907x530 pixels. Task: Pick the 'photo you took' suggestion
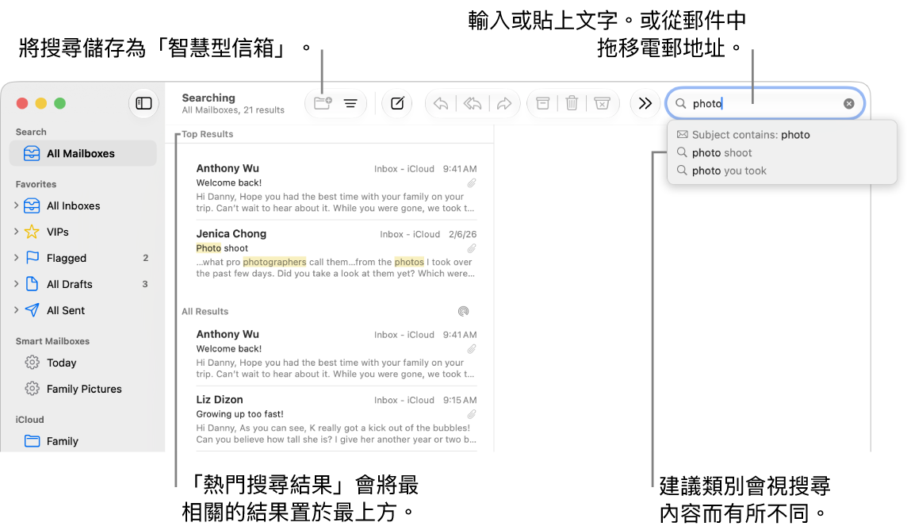782,171
